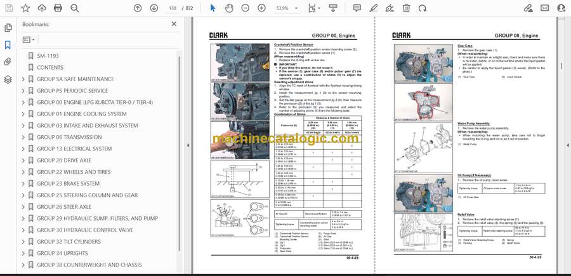Expand GROUP 23 BRAKE SYSTEM bookmark

pos(23,183)
